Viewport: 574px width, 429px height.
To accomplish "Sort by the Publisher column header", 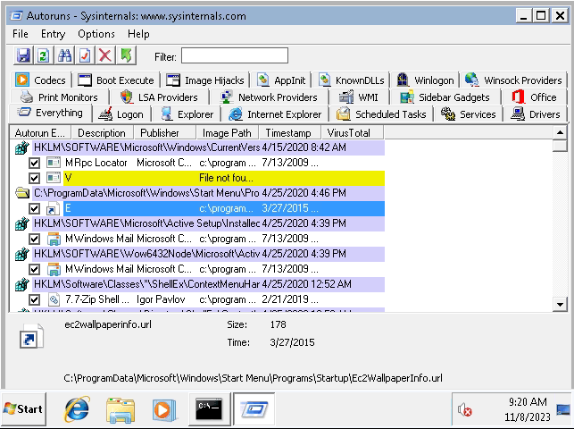I will (165, 132).
